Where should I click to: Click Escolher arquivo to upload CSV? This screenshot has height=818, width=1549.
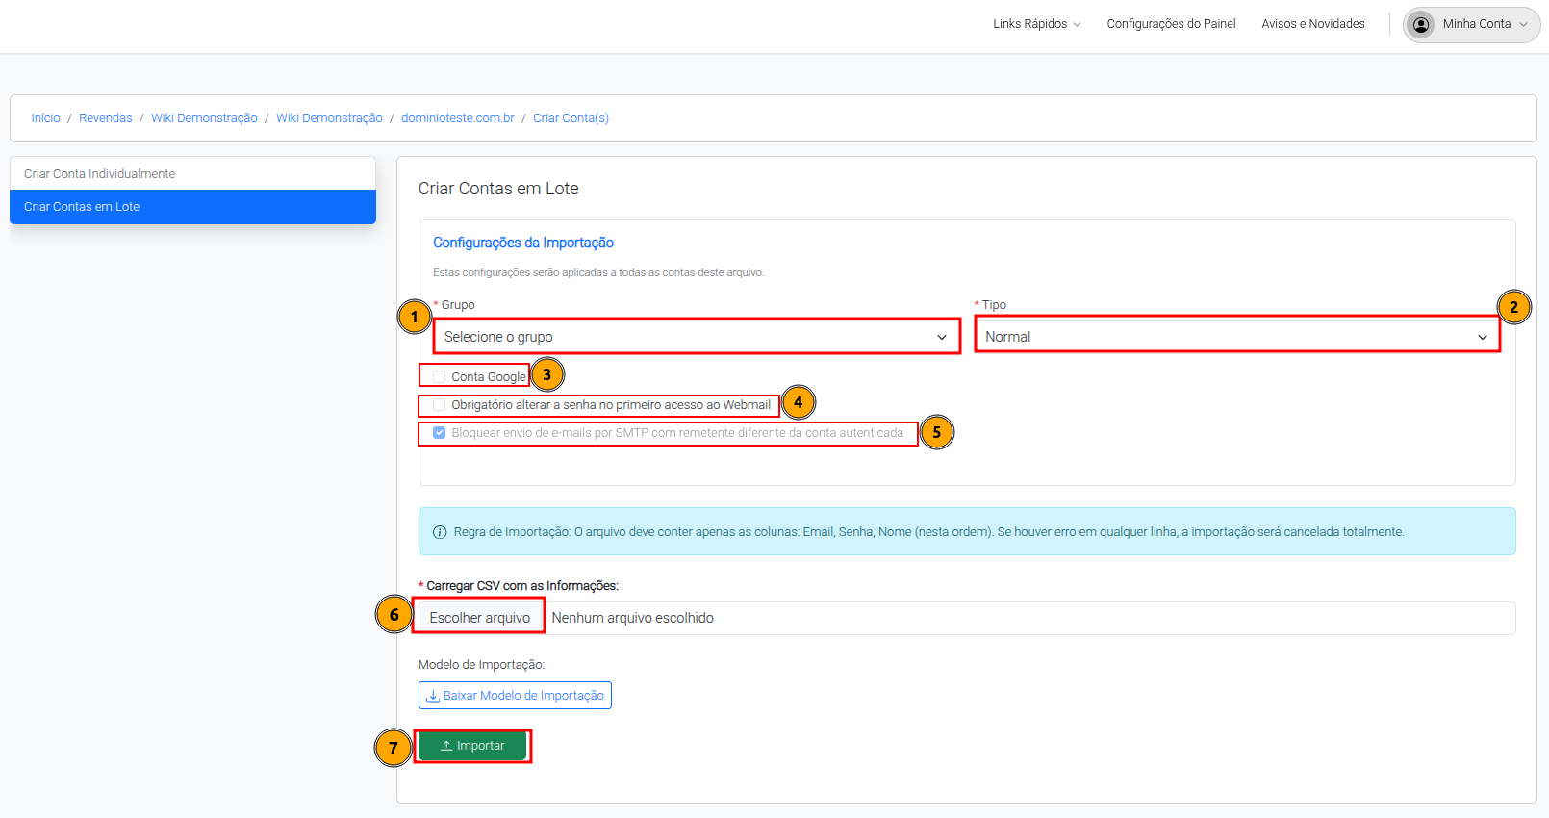(x=479, y=618)
